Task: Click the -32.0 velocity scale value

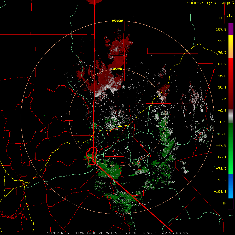Action: click(221, 134)
